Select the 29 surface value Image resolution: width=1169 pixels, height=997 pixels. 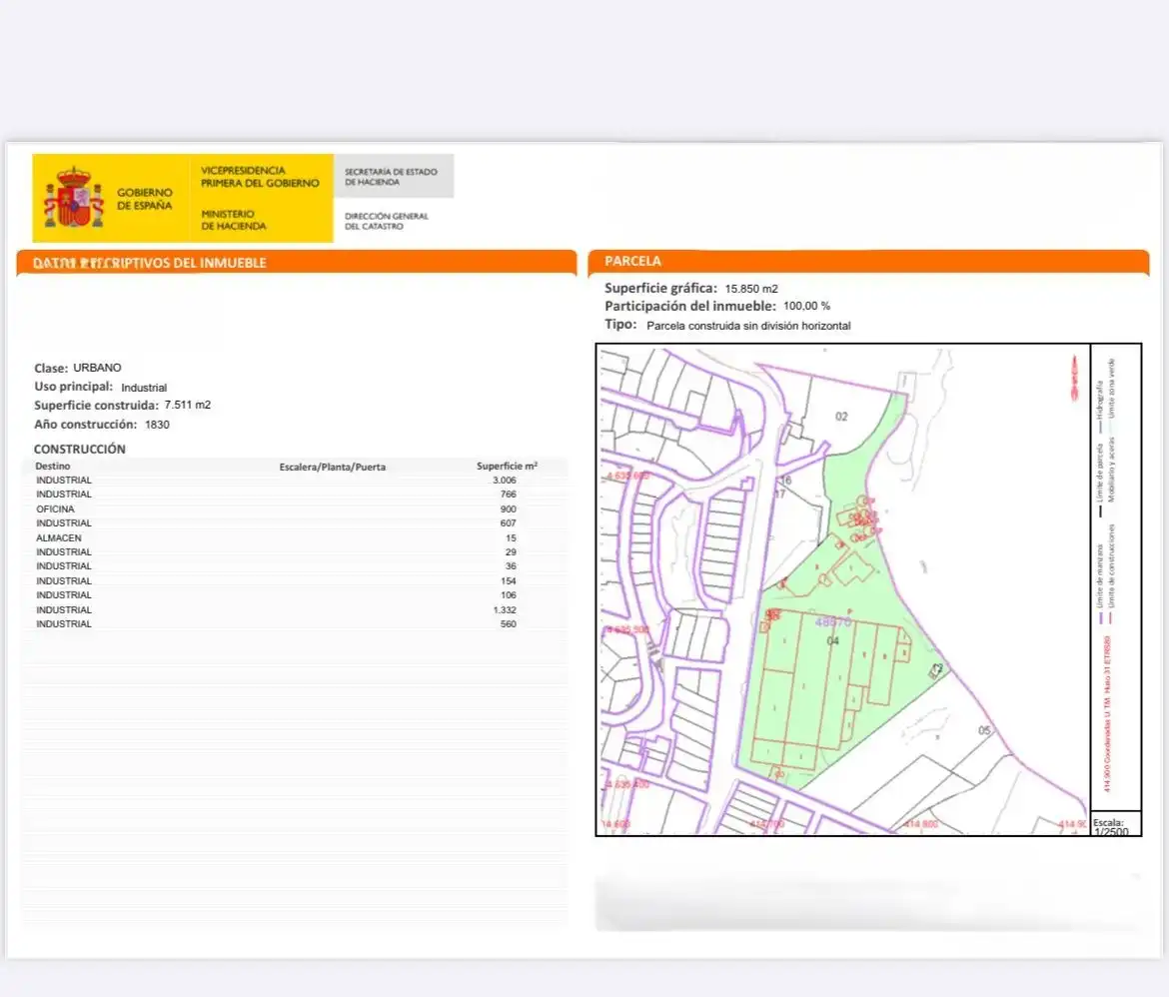(x=511, y=552)
